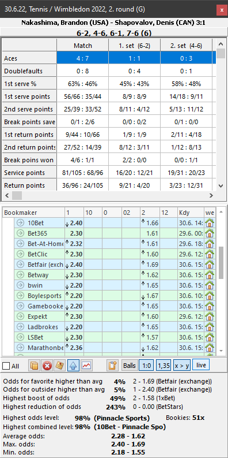Click the home icon in Bet365 row
228x458 pixels.
[210, 233]
